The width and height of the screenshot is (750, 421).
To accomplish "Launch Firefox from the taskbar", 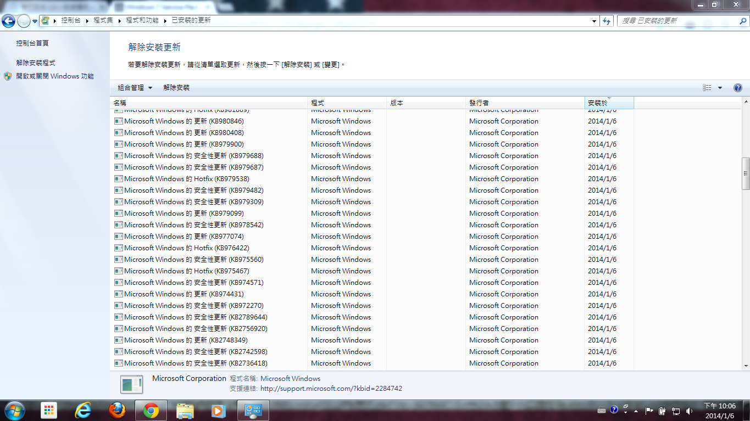I will pos(117,411).
